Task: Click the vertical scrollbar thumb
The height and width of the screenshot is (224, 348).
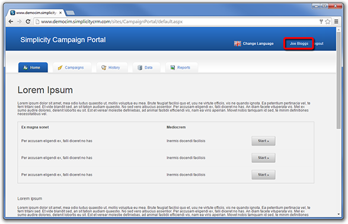Action: pyautogui.click(x=339, y=80)
